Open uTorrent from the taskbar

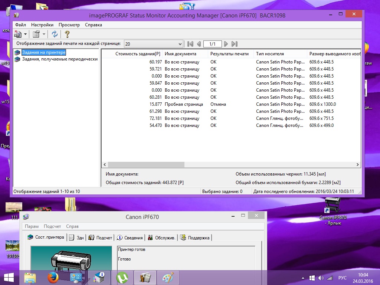122,278
